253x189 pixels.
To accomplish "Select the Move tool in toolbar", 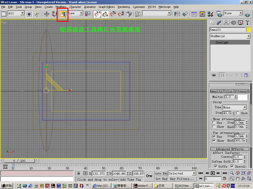I will click(x=47, y=14).
